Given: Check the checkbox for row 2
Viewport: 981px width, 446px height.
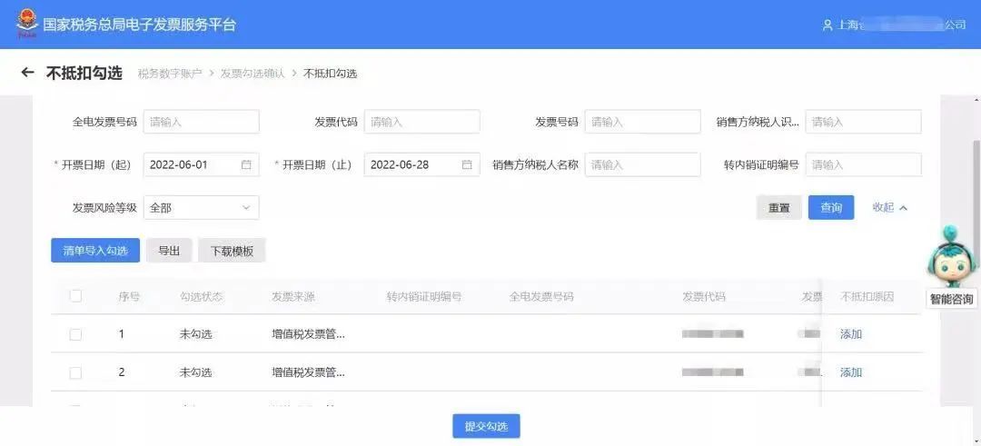Looking at the screenshot, I should coord(75,372).
